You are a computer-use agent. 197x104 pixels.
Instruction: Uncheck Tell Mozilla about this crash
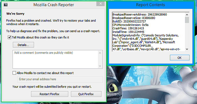click(x=9, y=37)
